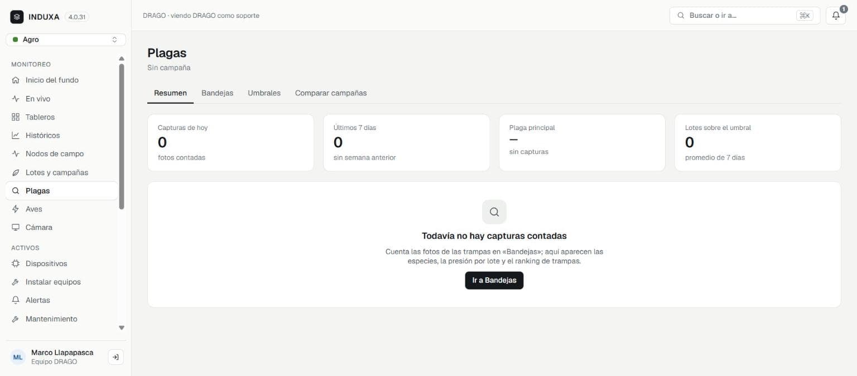Switch to Comparar campañas tab
The height and width of the screenshot is (376, 857).
(x=331, y=93)
